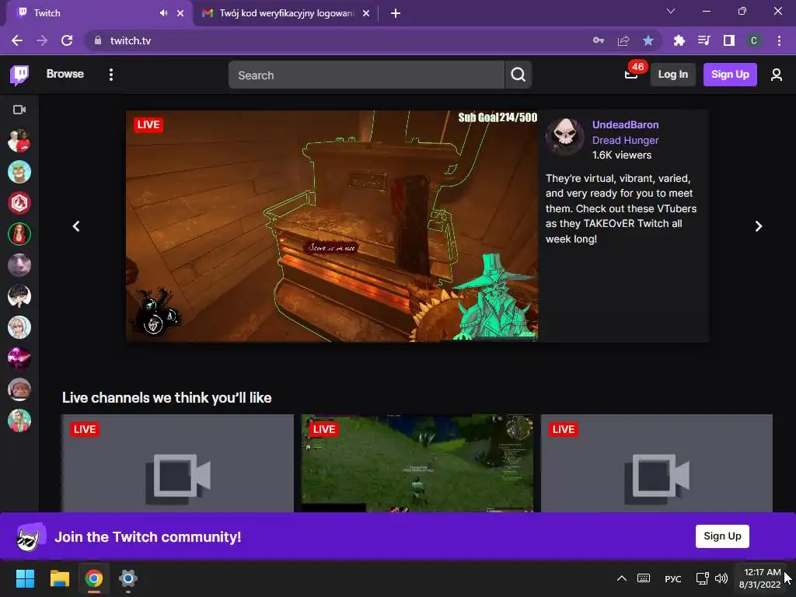The height and width of the screenshot is (597, 796).
Task: Close the Gmail browser tab
Action: tap(366, 13)
